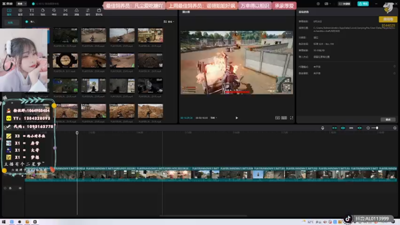This screenshot has height=225, width=400.
Task: Click the timeline audio waveform strip
Action: pyautogui.click(x=210, y=180)
